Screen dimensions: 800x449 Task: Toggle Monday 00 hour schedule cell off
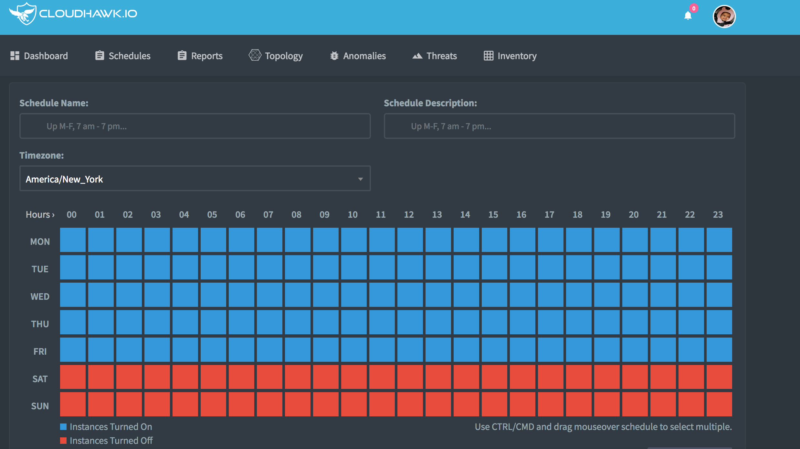click(x=72, y=240)
